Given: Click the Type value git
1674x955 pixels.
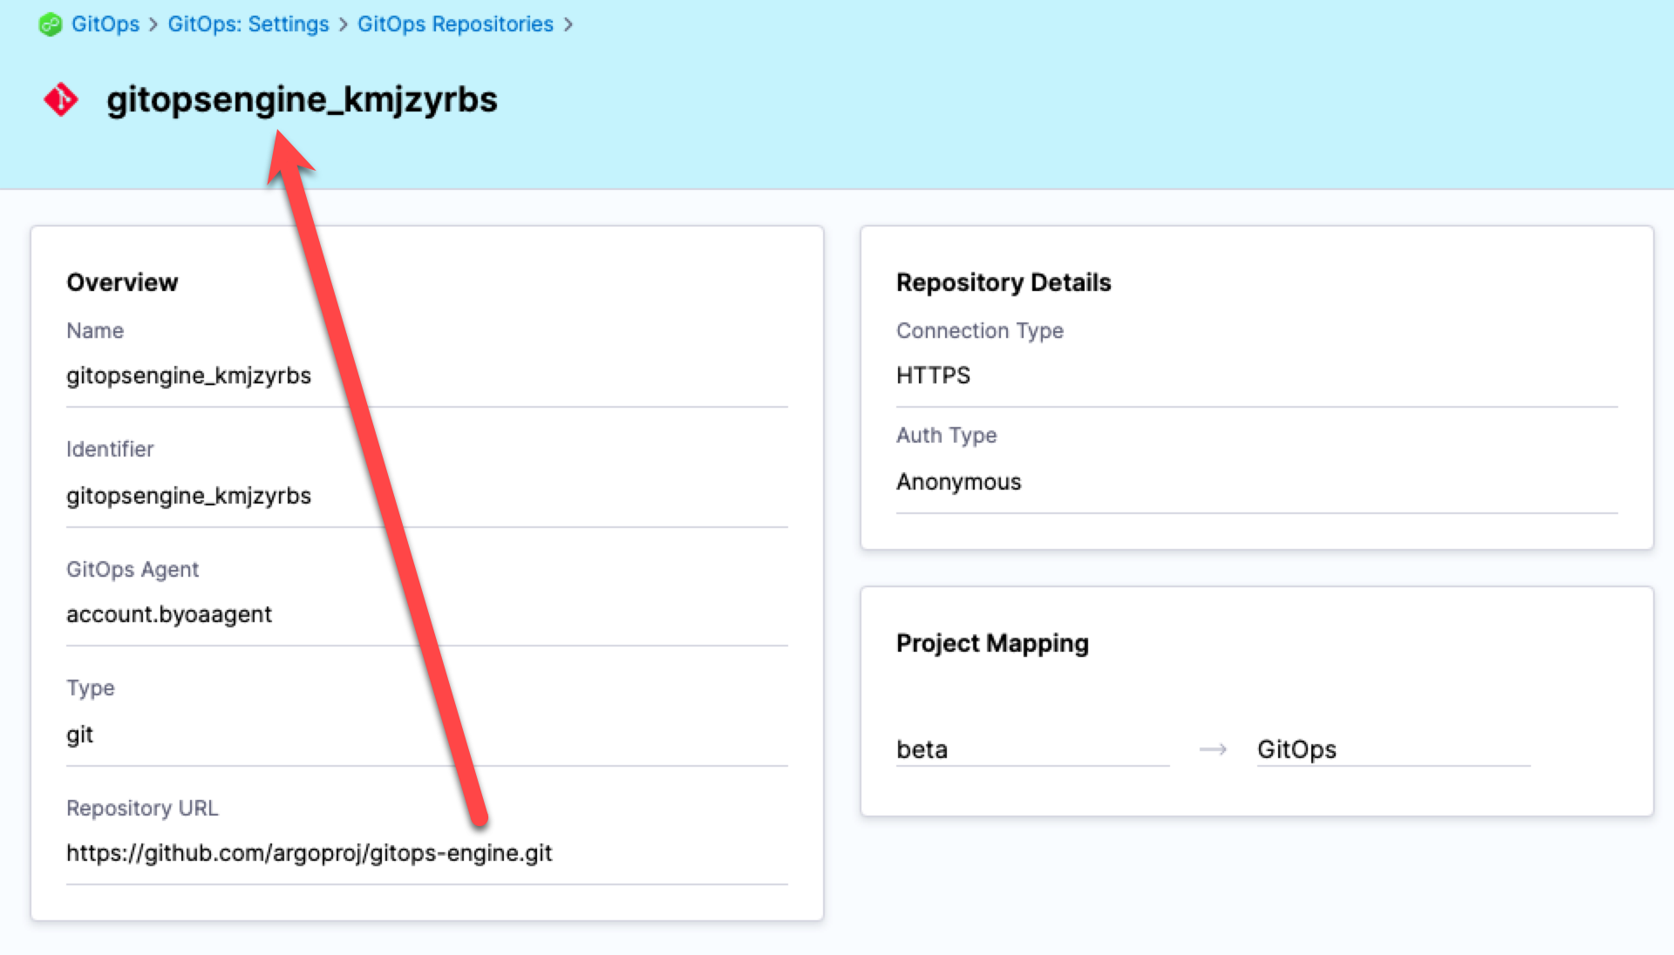Looking at the screenshot, I should click(x=79, y=735).
